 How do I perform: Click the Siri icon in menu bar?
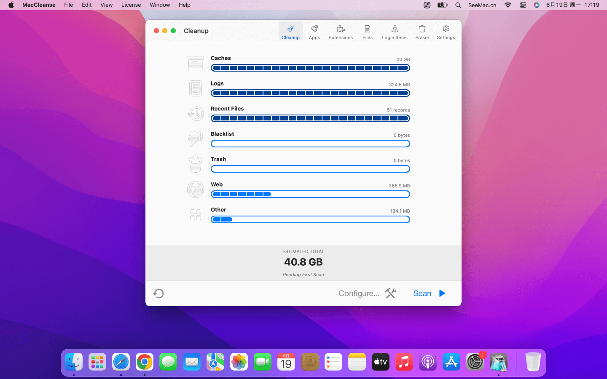(x=537, y=5)
